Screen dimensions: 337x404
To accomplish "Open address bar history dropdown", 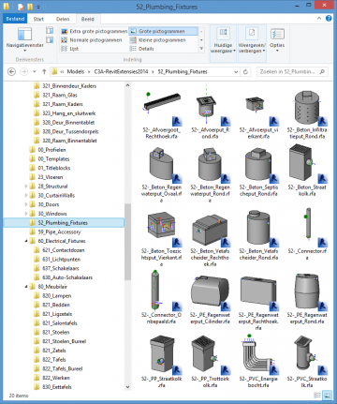I will [236, 72].
